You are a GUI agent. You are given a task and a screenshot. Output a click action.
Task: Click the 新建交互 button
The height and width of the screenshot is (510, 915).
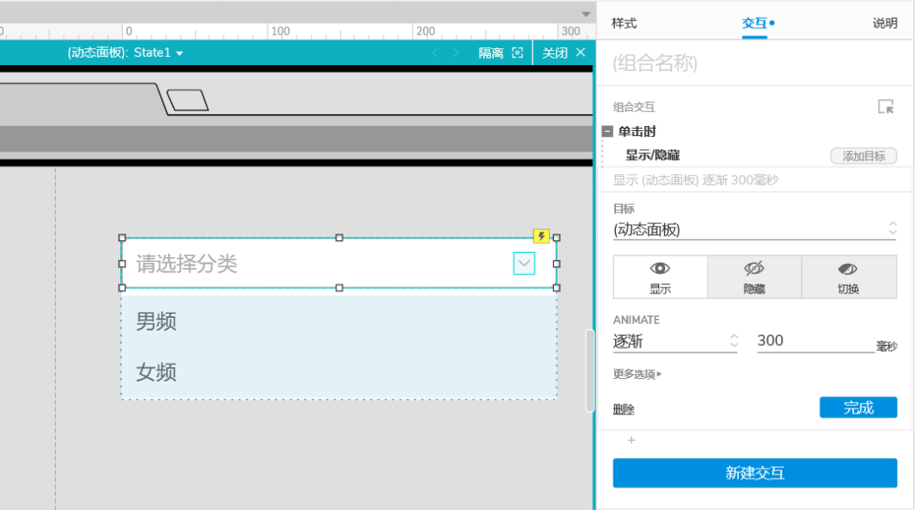point(755,473)
